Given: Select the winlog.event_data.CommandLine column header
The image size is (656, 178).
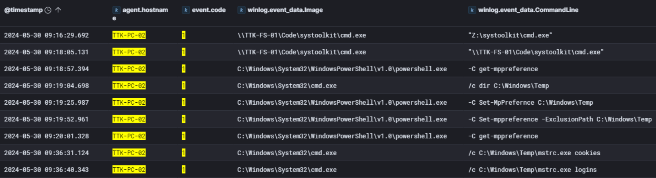Looking at the screenshot, I should coord(528,10).
